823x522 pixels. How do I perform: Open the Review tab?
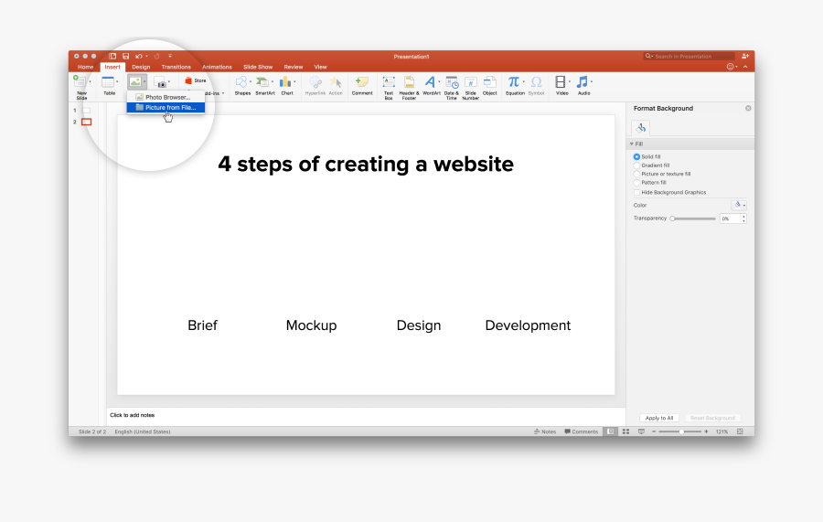pos(294,67)
